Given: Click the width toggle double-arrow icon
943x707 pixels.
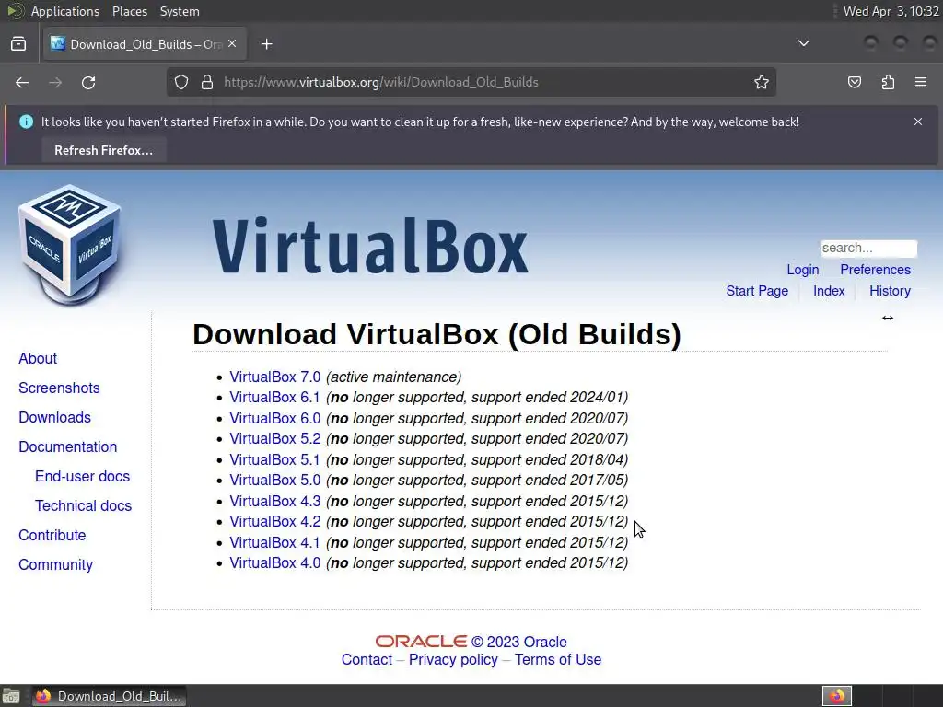Looking at the screenshot, I should [888, 318].
